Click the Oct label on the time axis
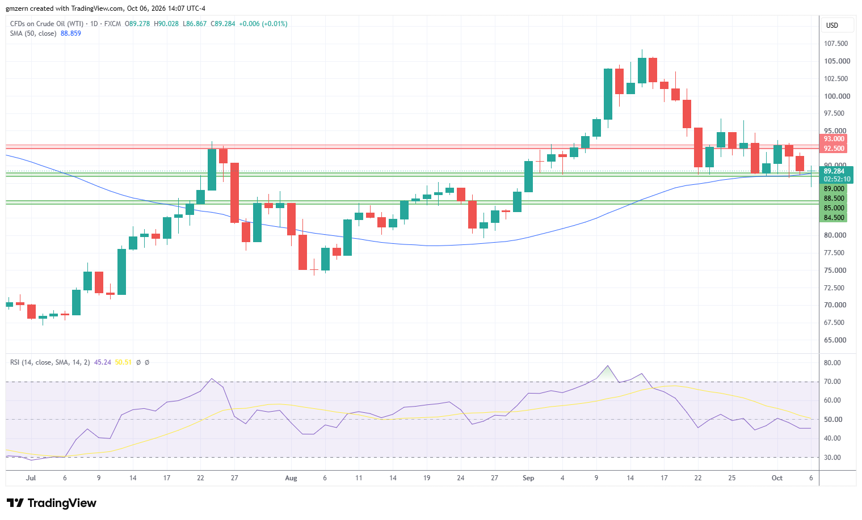Viewport: 862px width, 520px height. 777,478
